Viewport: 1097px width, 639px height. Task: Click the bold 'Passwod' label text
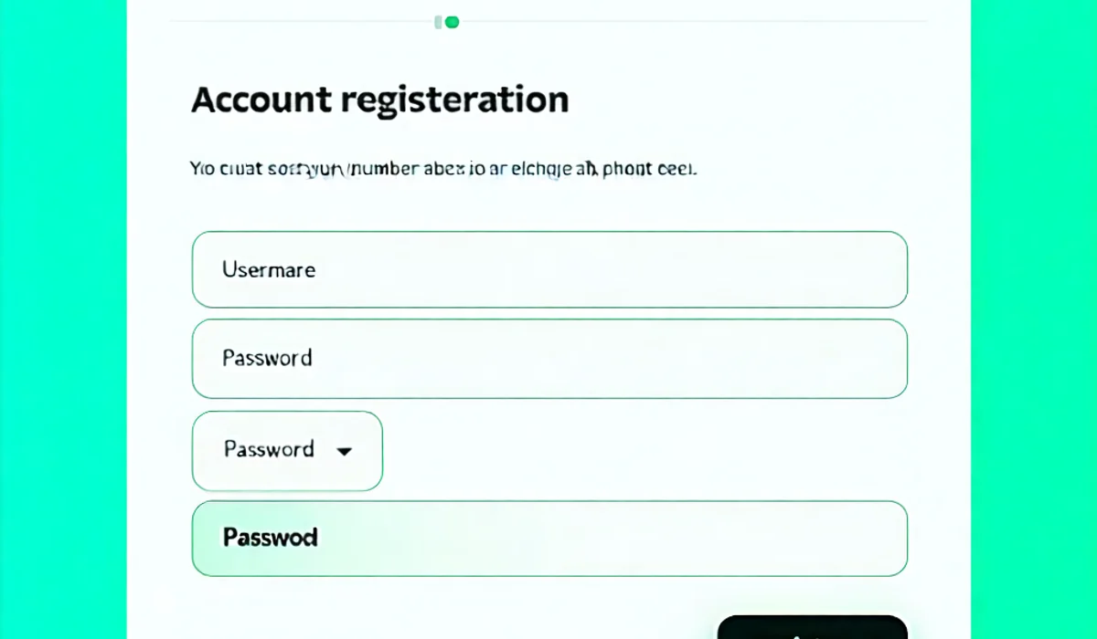coord(270,538)
